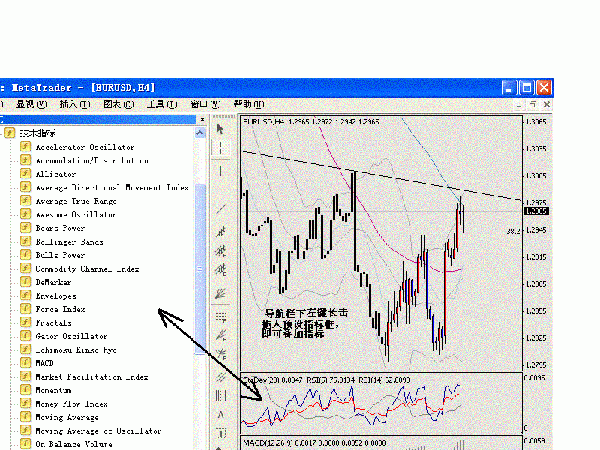The height and width of the screenshot is (450, 600).
Task: Select Average Directional Movement Index
Action: pyautogui.click(x=112, y=187)
